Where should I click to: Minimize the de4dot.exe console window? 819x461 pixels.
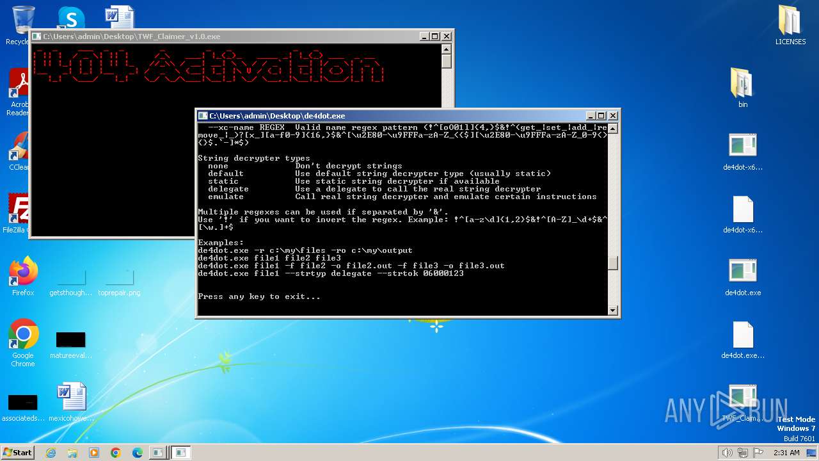click(x=591, y=116)
